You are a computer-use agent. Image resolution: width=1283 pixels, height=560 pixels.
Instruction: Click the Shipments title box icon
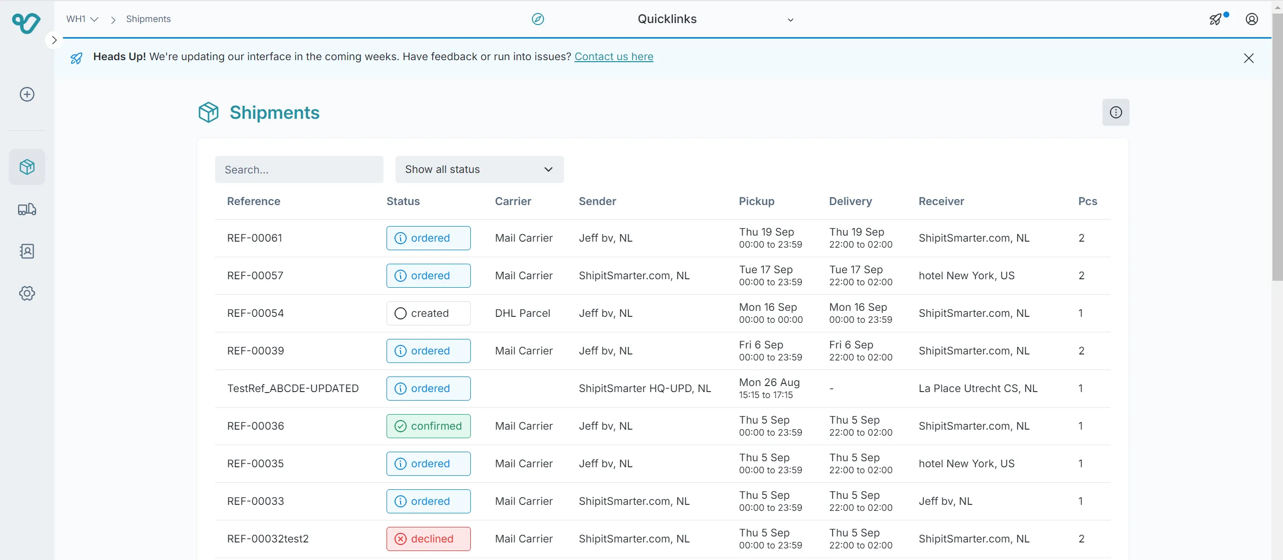pos(209,112)
